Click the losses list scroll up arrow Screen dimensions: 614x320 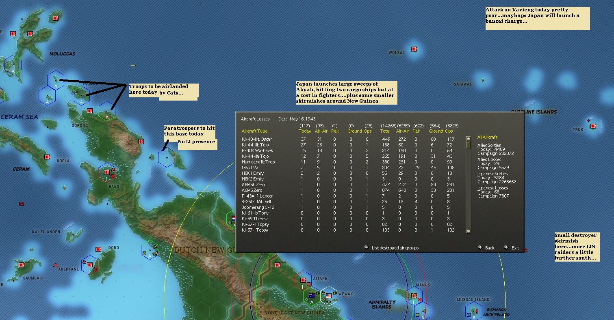click(468, 138)
